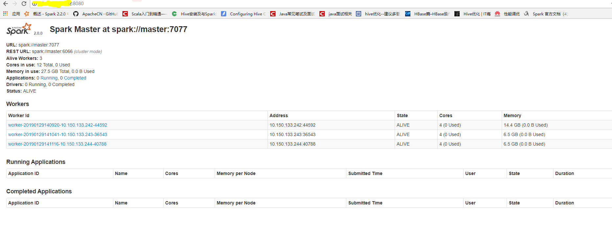
Task: Open the Running applications link
Action: pos(49,78)
